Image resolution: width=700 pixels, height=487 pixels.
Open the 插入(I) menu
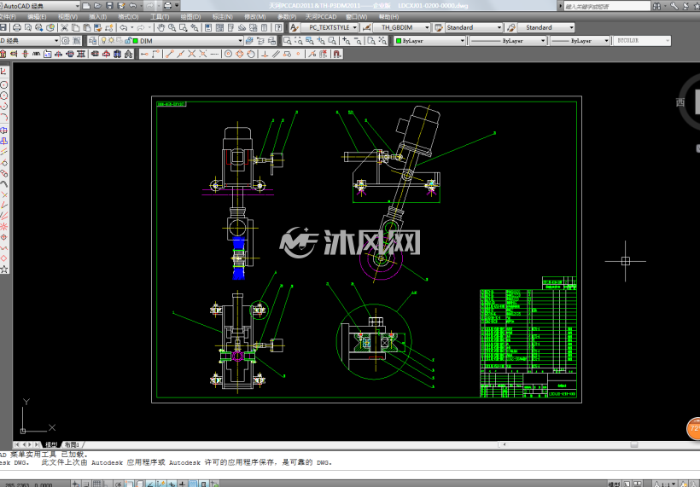[98, 16]
